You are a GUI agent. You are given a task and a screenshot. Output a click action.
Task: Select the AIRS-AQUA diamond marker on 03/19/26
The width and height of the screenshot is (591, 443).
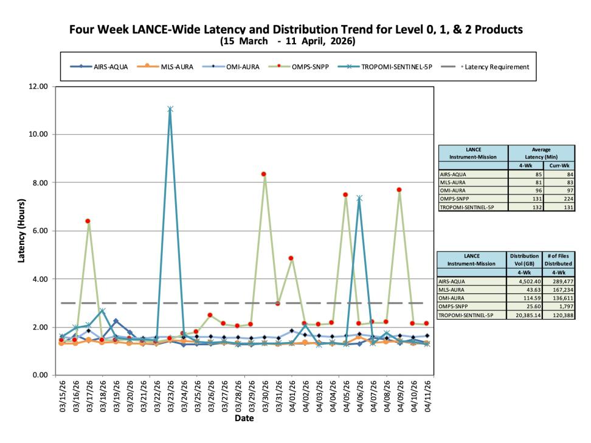click(x=116, y=321)
